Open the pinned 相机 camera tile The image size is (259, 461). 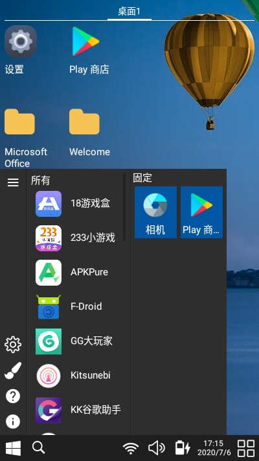click(x=155, y=212)
